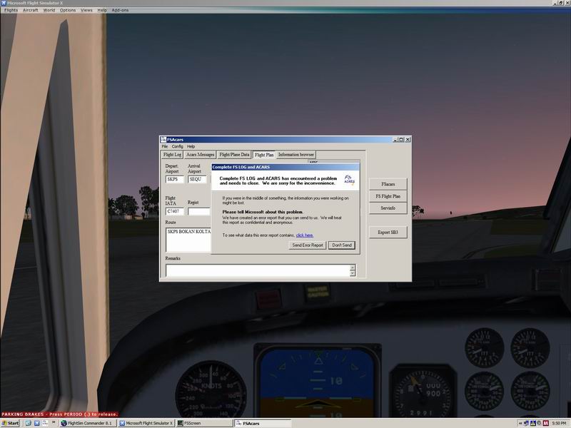Click the taskbar clock showing 5:50 PM

point(559,423)
